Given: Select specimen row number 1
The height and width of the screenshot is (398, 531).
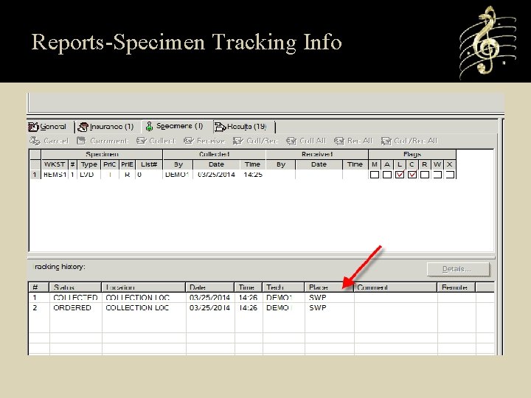Looking at the screenshot, I should 35,175.
